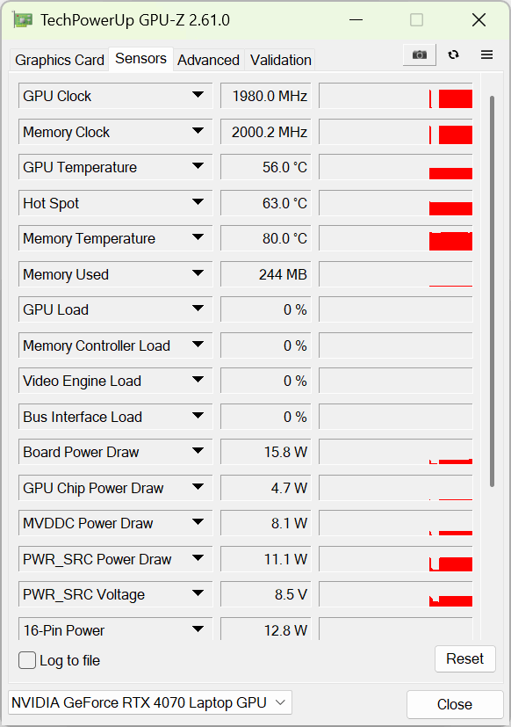Open the NVIDIA GeForce RTX 4070 GPU selector
Screen dimensions: 511x727
[x=149, y=702]
